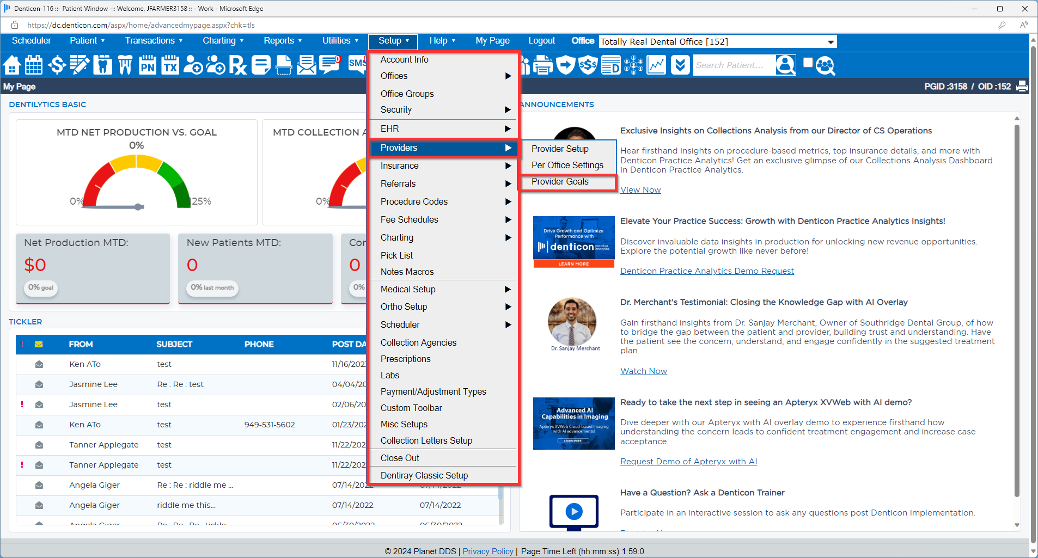Toggle checkbox next to patient search
Screen dimensions: 1038x558
point(808,63)
